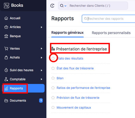
Task: Click the Suivi des heures timer icon
Action: (x=6, y=70)
